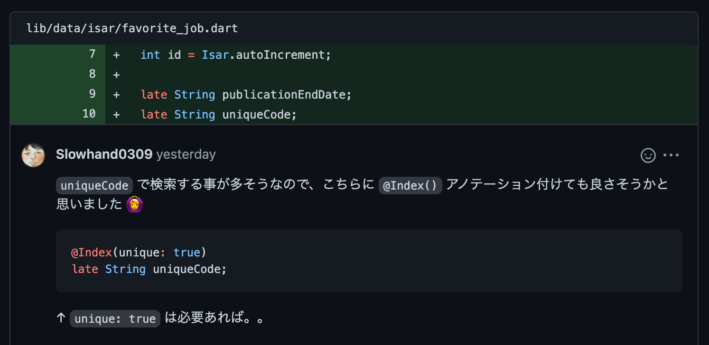Click the plus marker on empty line 8

pos(116,75)
